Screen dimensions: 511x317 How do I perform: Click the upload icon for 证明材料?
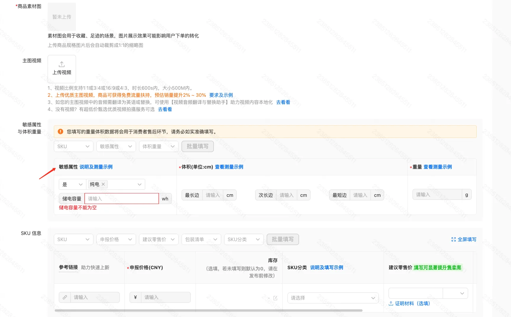(391, 303)
